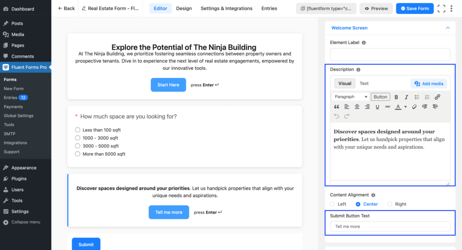Open the text color dropdown arrow
The width and height of the screenshot is (462, 250).
(406, 107)
